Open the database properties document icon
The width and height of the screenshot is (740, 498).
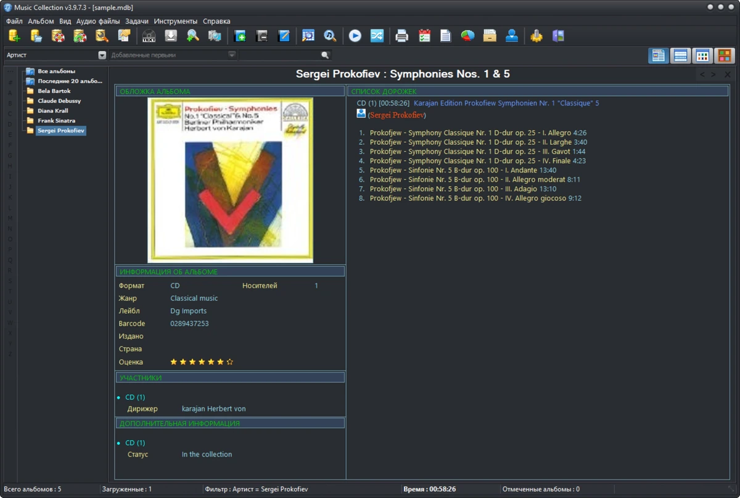pyautogui.click(x=124, y=36)
